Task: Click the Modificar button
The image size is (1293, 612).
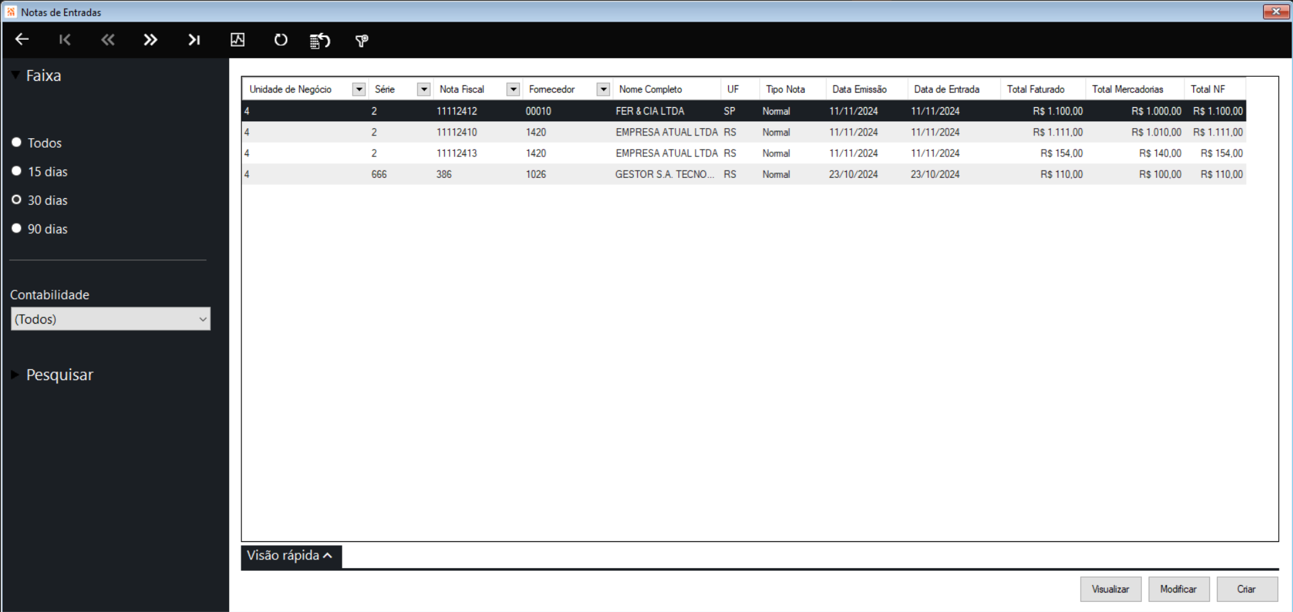Action: coord(1178,589)
